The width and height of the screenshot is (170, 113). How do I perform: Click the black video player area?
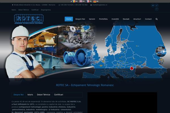point(122,103)
